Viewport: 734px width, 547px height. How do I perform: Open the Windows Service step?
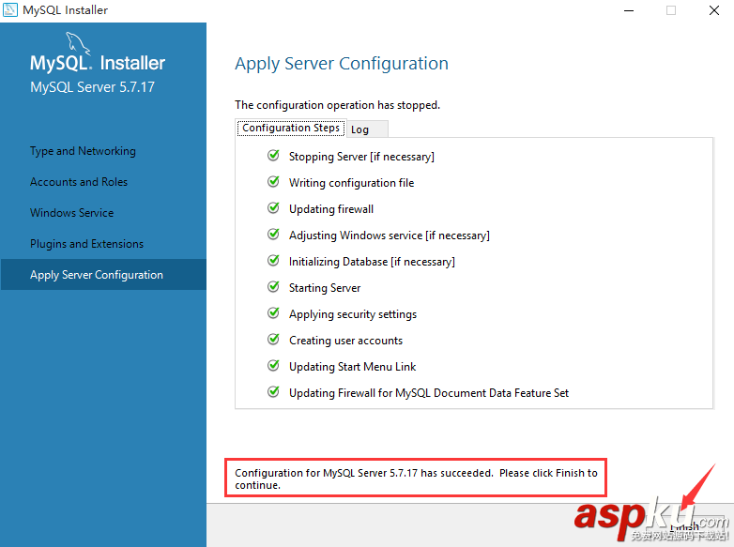pyautogui.click(x=72, y=213)
